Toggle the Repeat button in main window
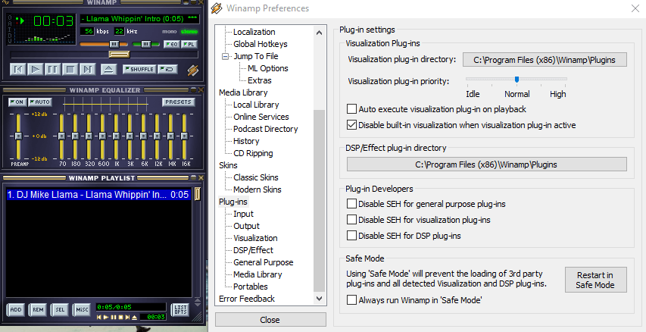 [x=167, y=70]
